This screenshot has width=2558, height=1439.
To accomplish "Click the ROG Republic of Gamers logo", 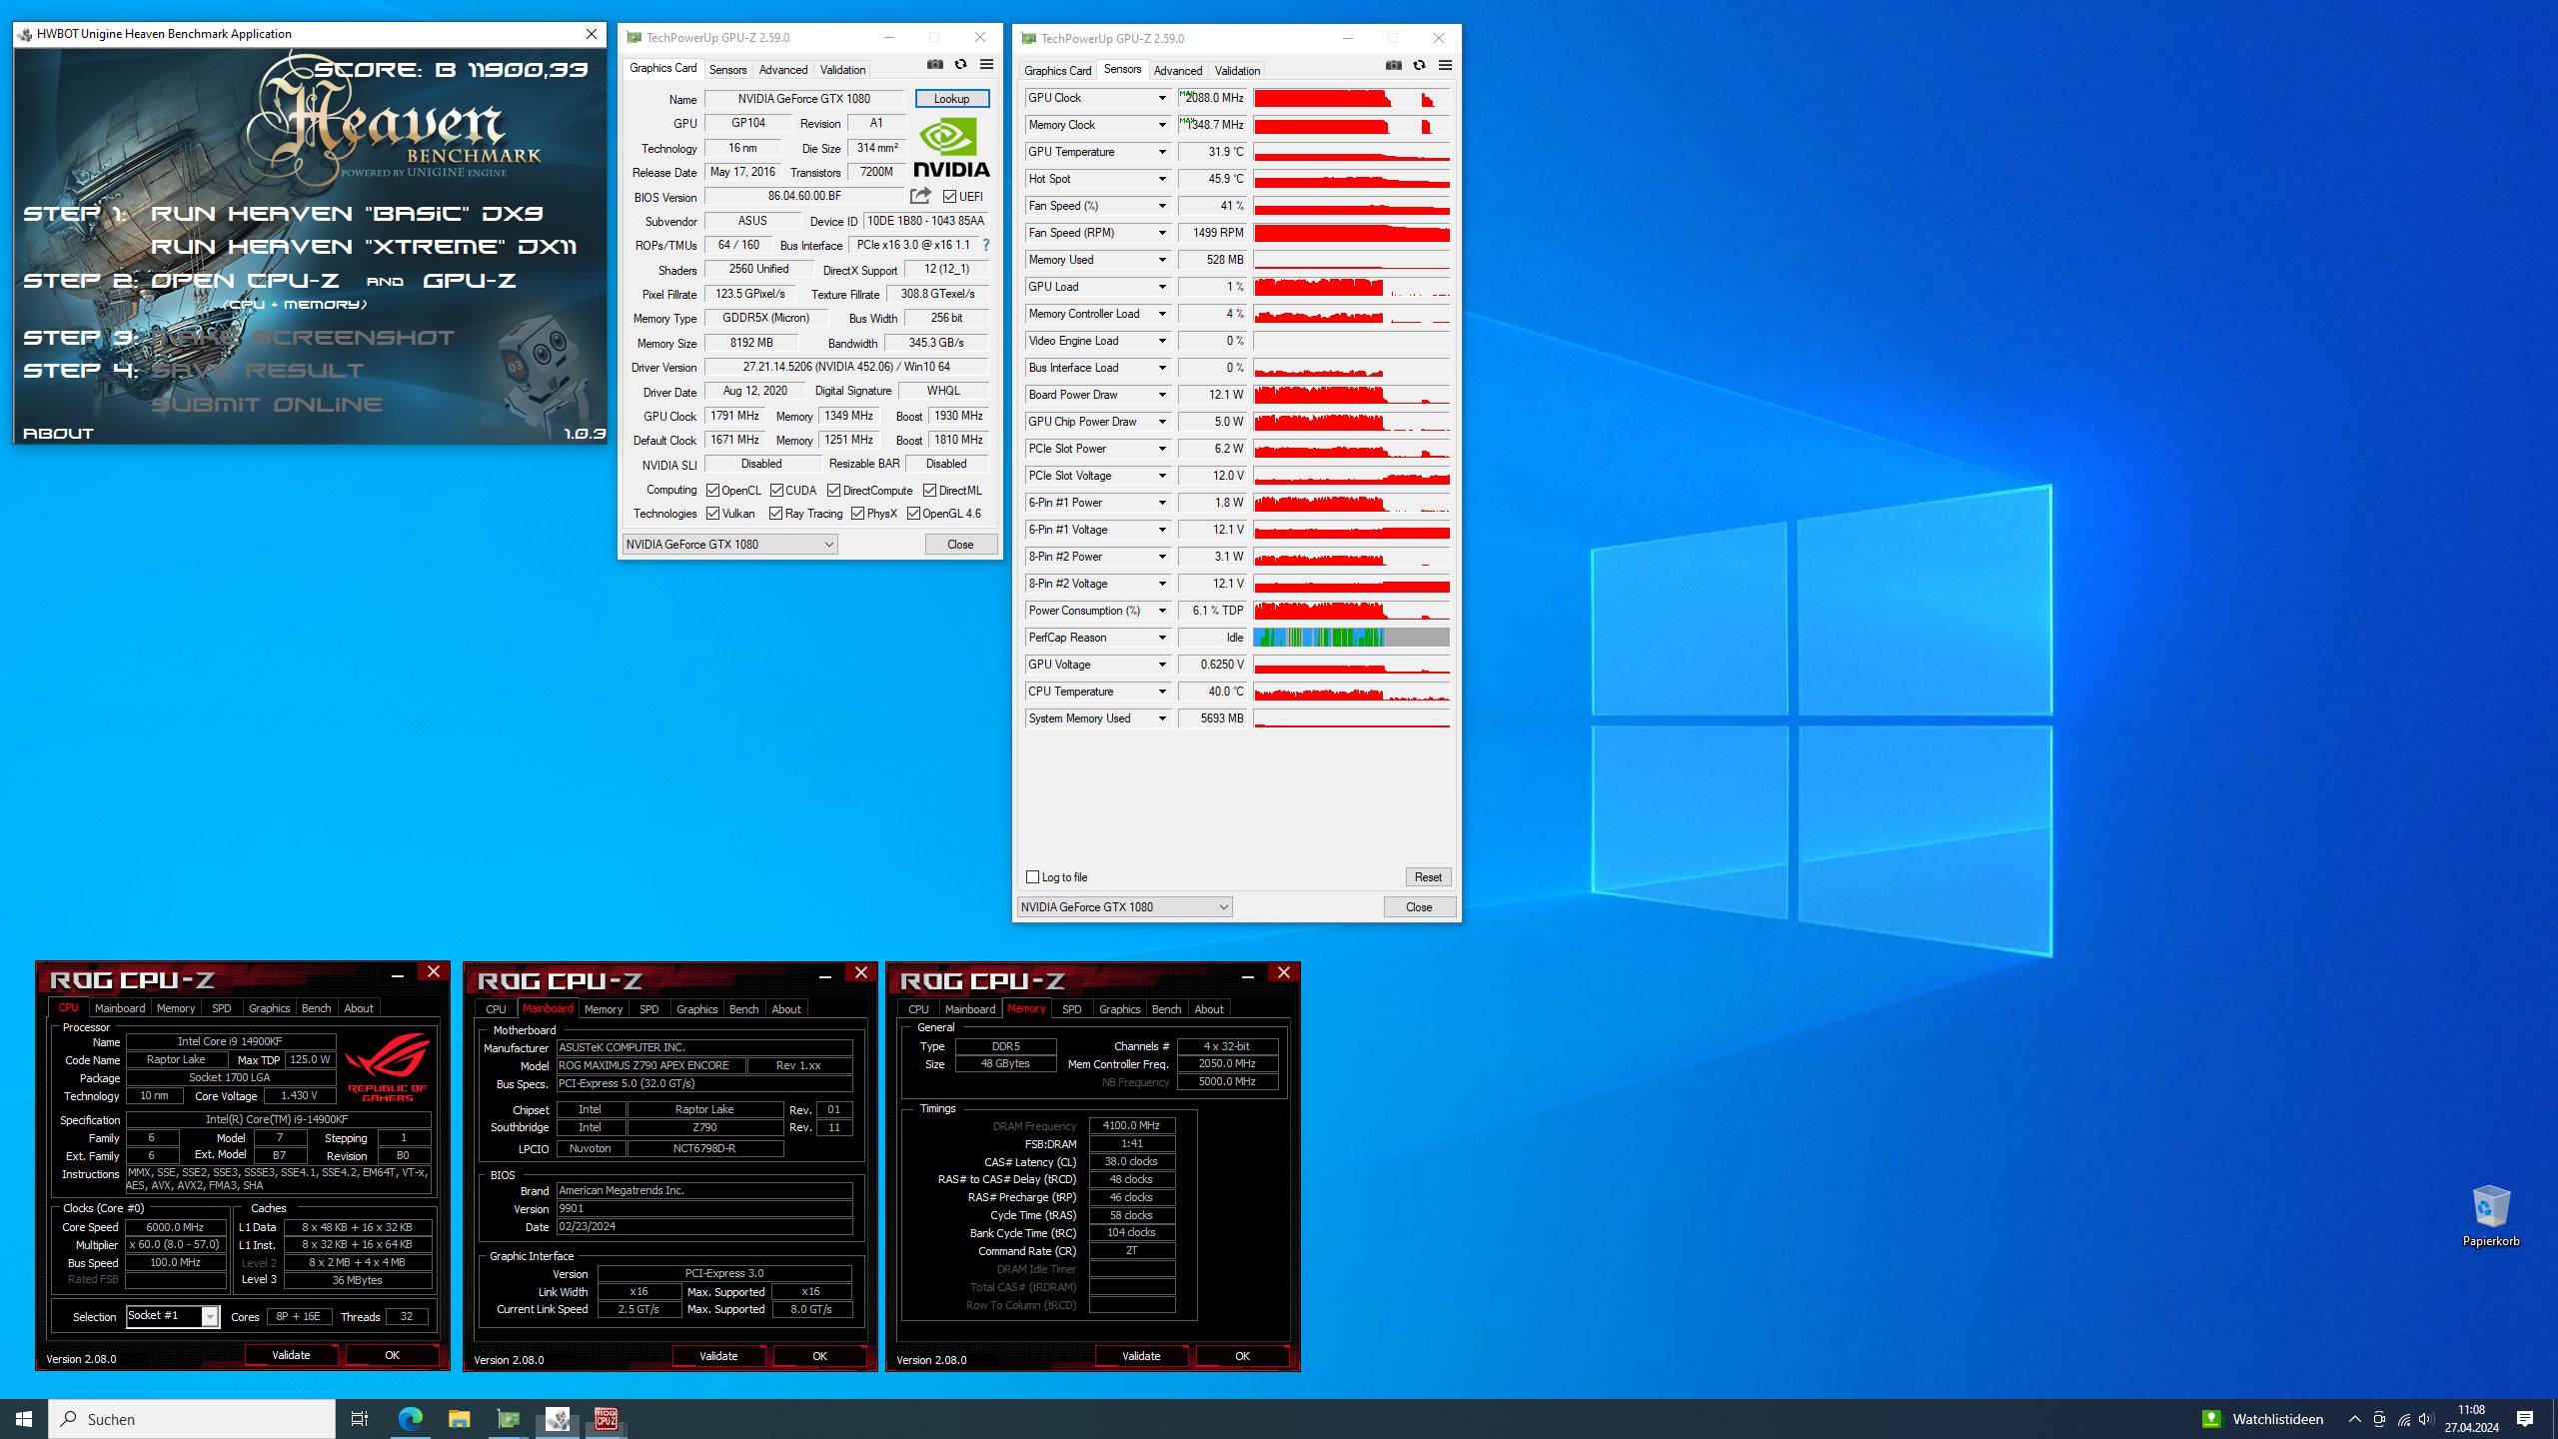I will [387, 1067].
